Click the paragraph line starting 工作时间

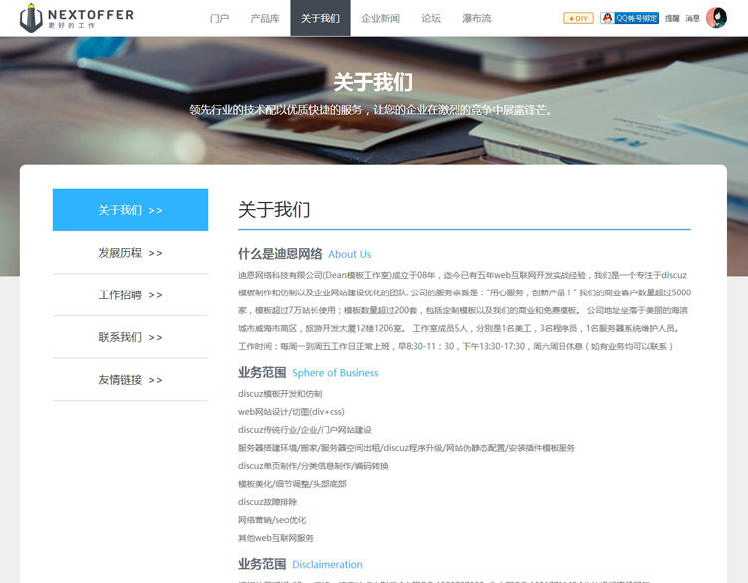pos(456,346)
